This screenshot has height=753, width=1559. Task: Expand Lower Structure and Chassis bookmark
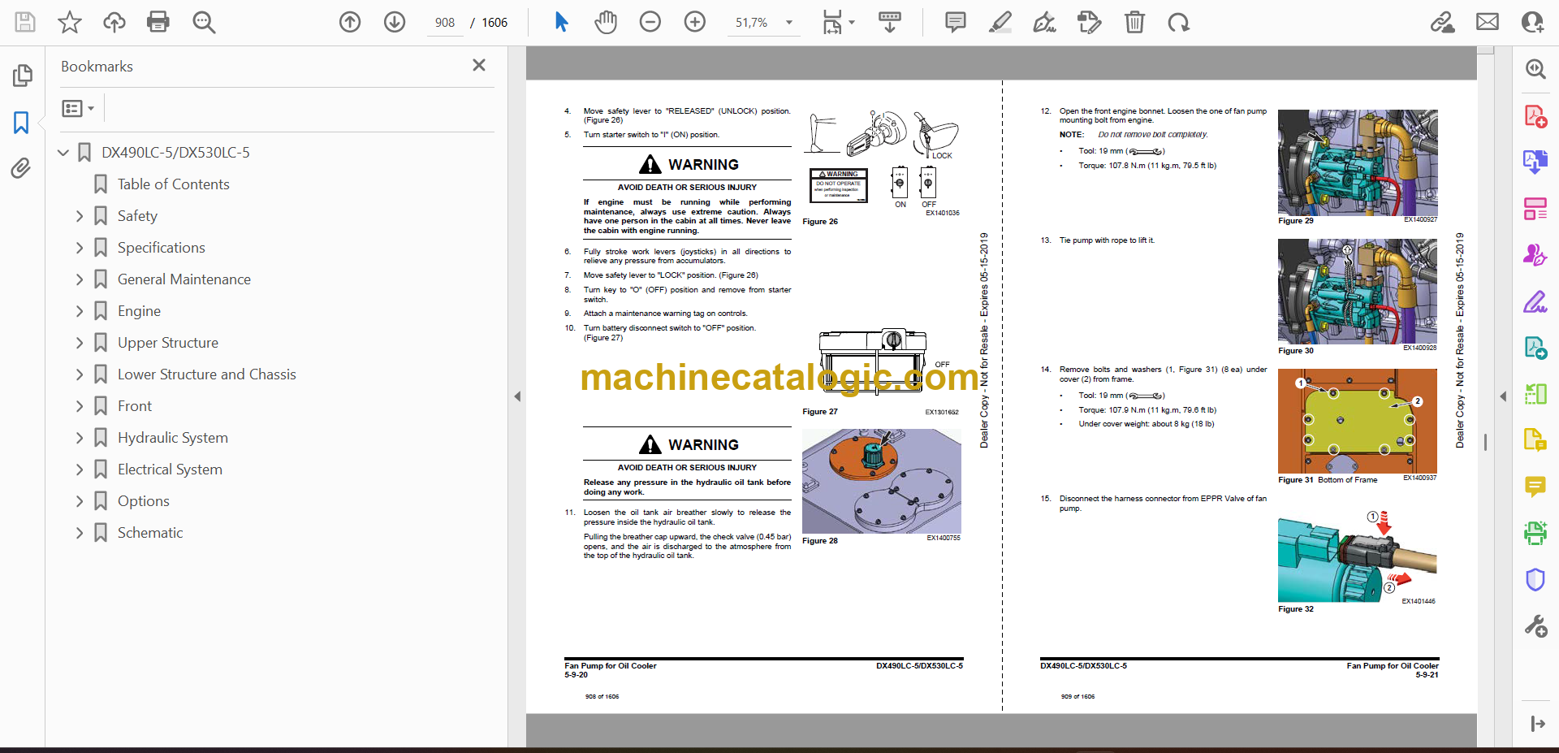coord(80,374)
